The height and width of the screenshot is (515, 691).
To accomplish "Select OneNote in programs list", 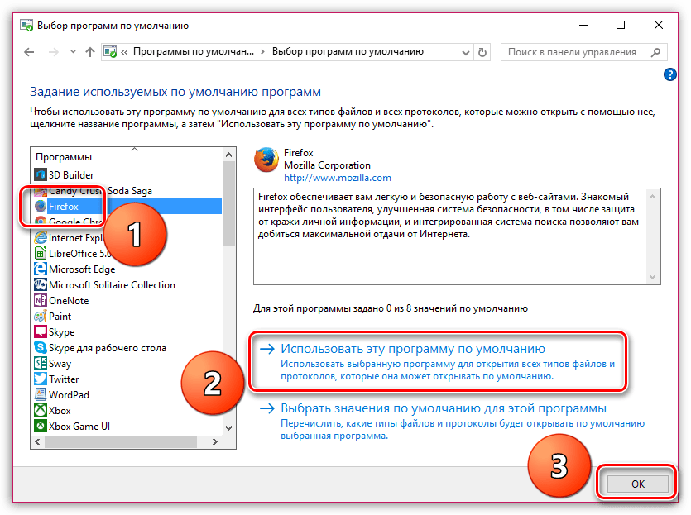I will click(69, 301).
